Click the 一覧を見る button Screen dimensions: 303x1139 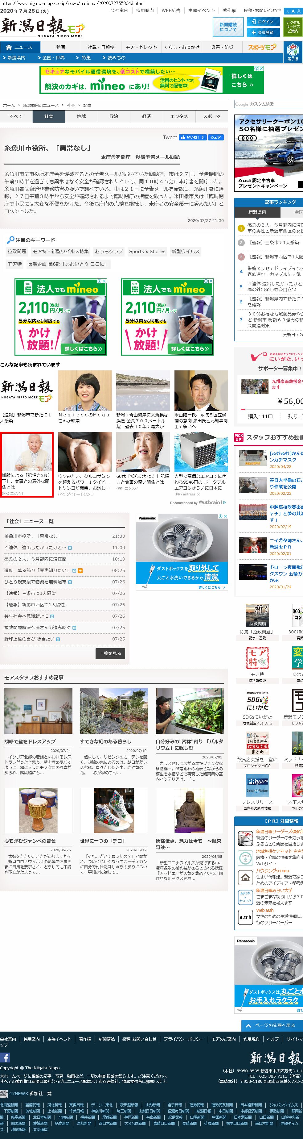pyautogui.click(x=110, y=653)
